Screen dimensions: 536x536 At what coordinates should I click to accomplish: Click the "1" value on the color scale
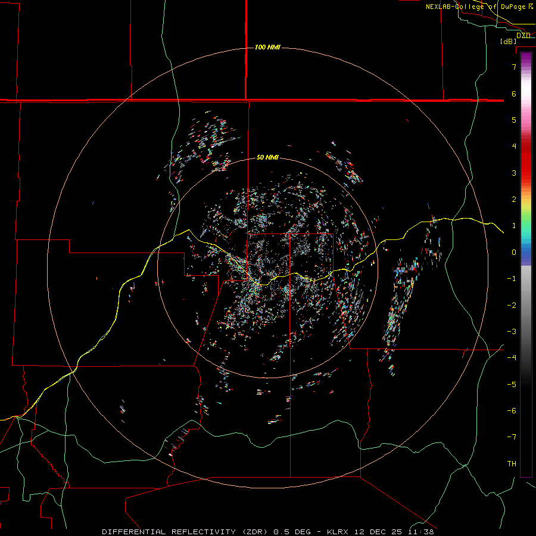[x=514, y=226]
